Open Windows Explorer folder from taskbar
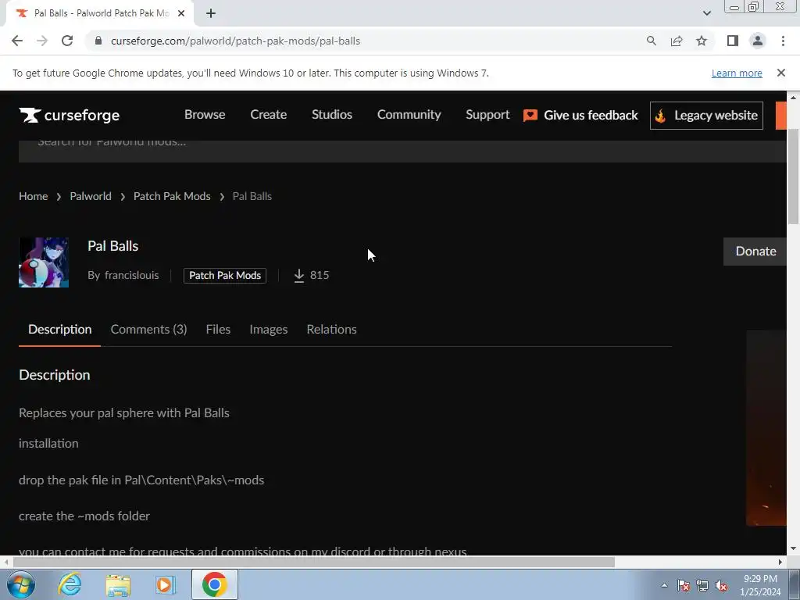 pyautogui.click(x=118, y=584)
